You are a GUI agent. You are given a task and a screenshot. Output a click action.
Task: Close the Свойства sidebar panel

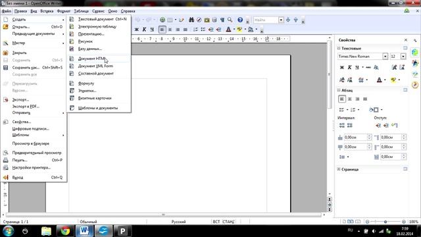click(x=406, y=40)
